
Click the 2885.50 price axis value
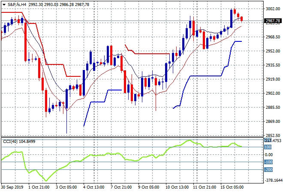pos(273,107)
